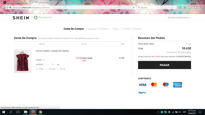Viewport: 205px width, 115px height.
Task: Click the Google Drive tray icon
Action: (x=169, y=112)
